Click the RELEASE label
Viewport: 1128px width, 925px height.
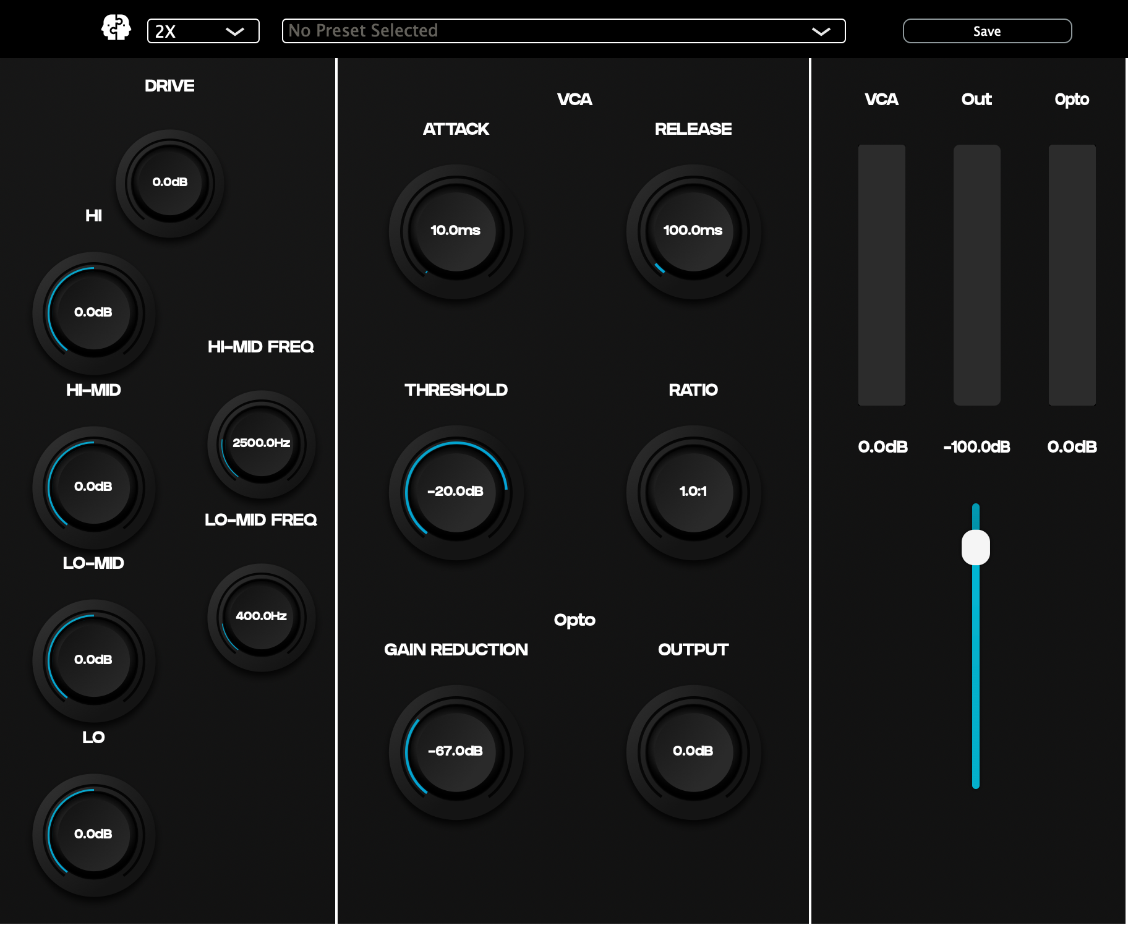693,129
